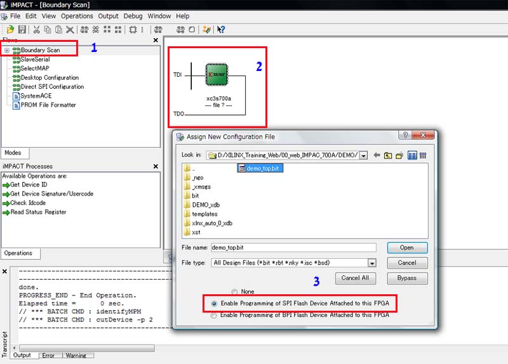Open the File menu
The height and width of the screenshot is (364, 508).
[x=15, y=16]
